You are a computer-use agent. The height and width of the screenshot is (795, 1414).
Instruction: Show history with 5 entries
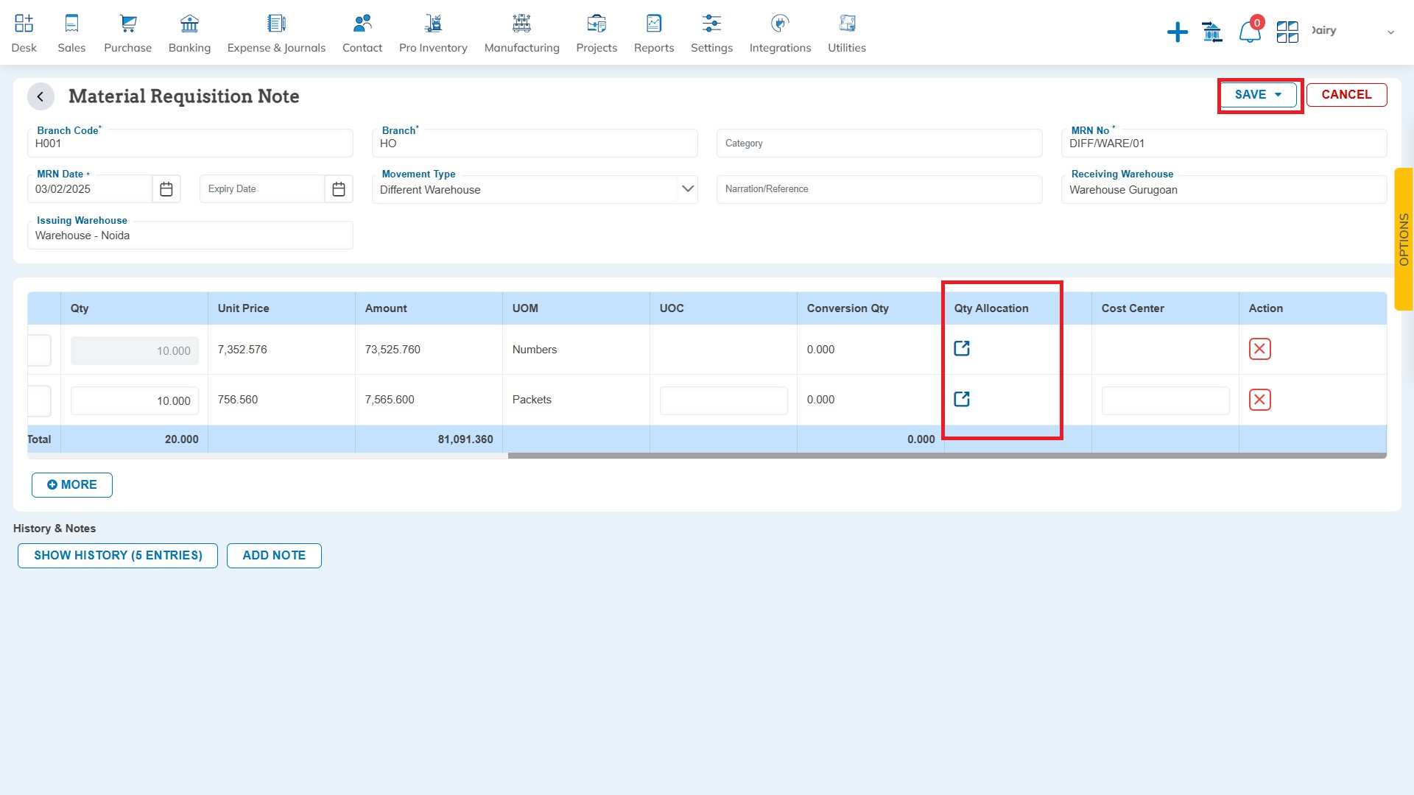click(x=118, y=556)
